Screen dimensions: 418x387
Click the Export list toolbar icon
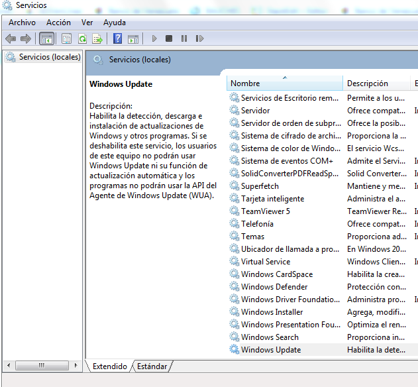click(x=97, y=38)
